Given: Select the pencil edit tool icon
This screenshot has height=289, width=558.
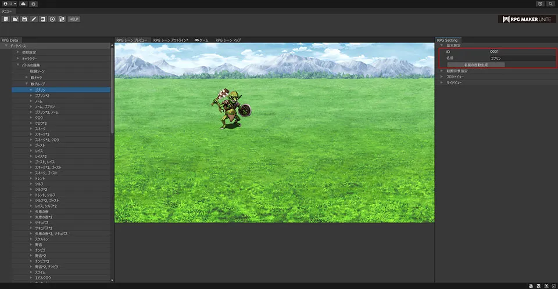Looking at the screenshot, I should 34,19.
